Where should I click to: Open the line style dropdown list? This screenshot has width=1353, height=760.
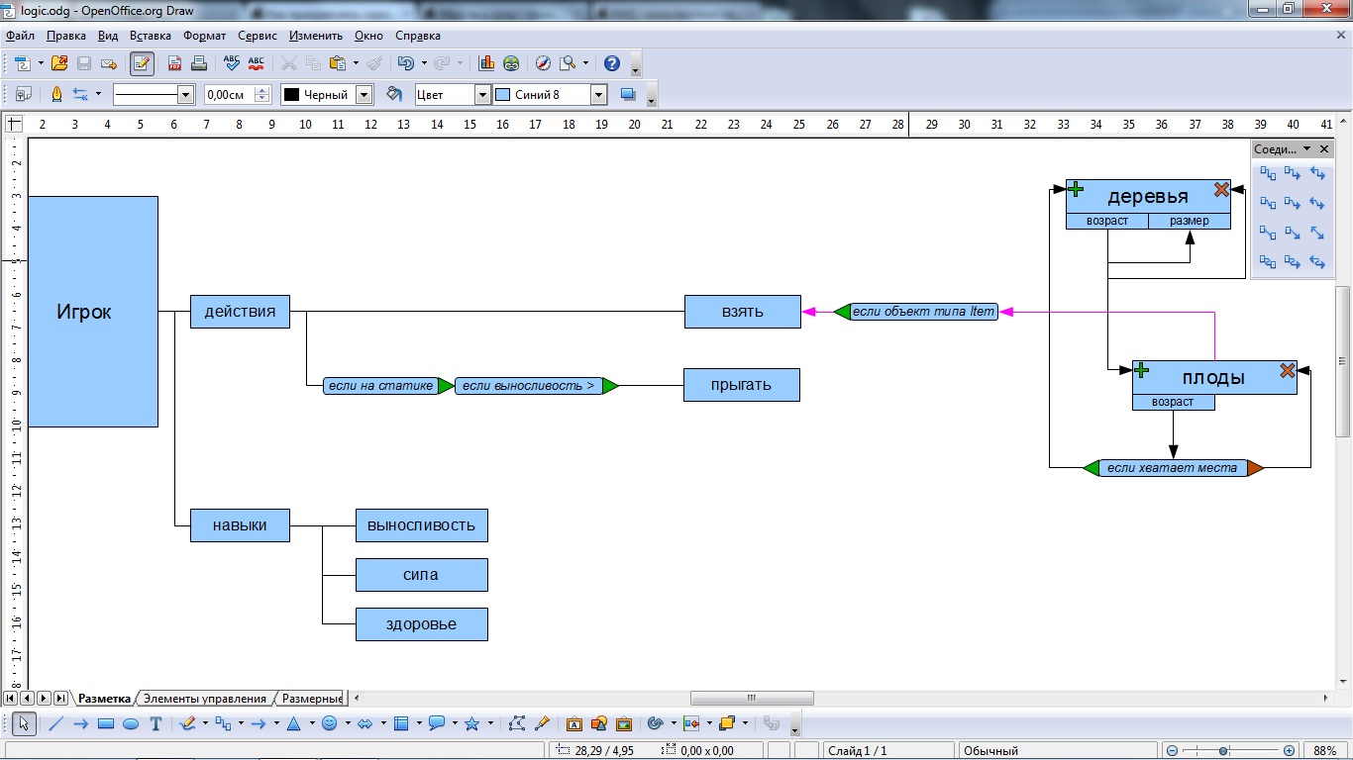[x=185, y=95]
